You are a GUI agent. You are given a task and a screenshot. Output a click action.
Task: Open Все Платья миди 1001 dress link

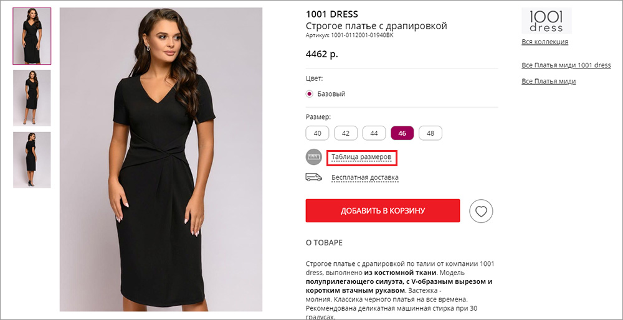pos(566,65)
